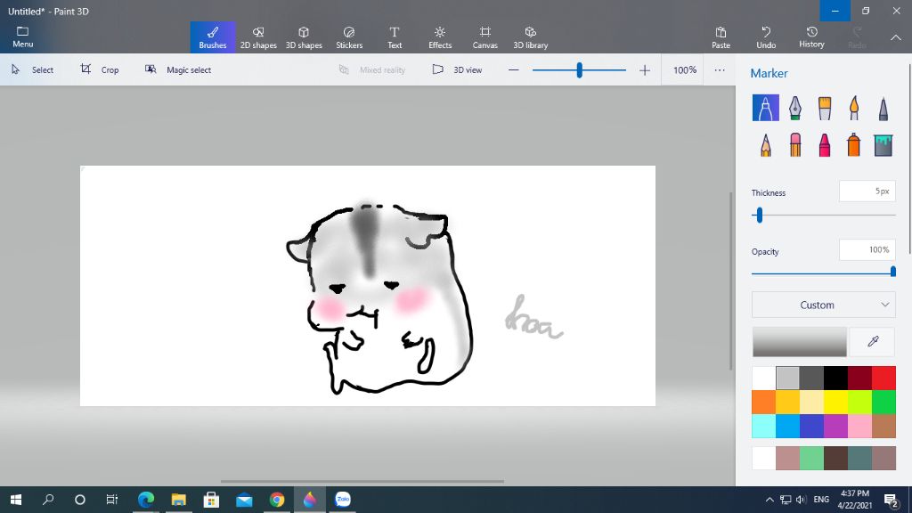This screenshot has width=912, height=513.
Task: Collapse the ribbon with the chevron
Action: (896, 37)
